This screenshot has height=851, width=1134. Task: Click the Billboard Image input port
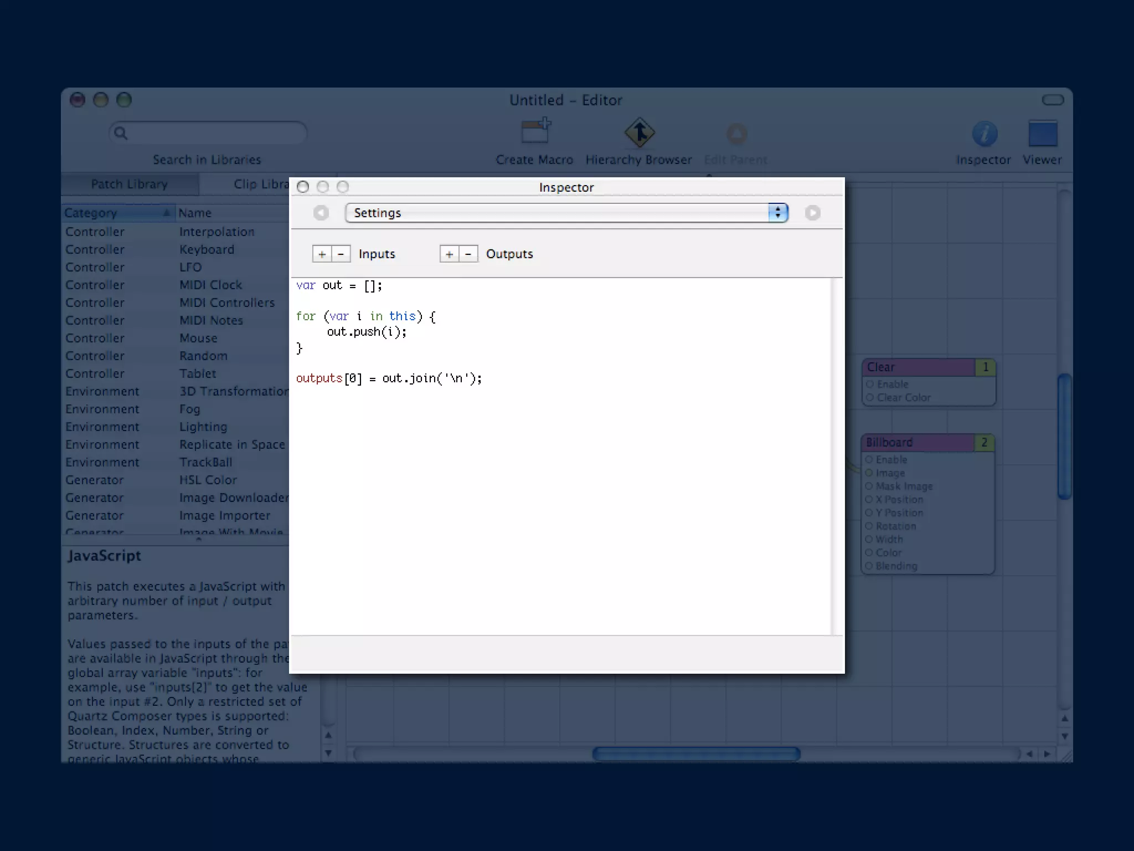click(x=869, y=473)
